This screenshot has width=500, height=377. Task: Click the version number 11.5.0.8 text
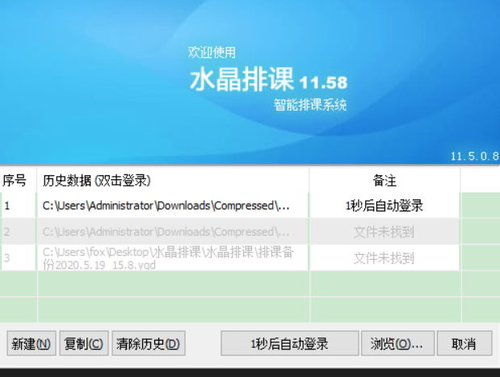[x=474, y=156]
